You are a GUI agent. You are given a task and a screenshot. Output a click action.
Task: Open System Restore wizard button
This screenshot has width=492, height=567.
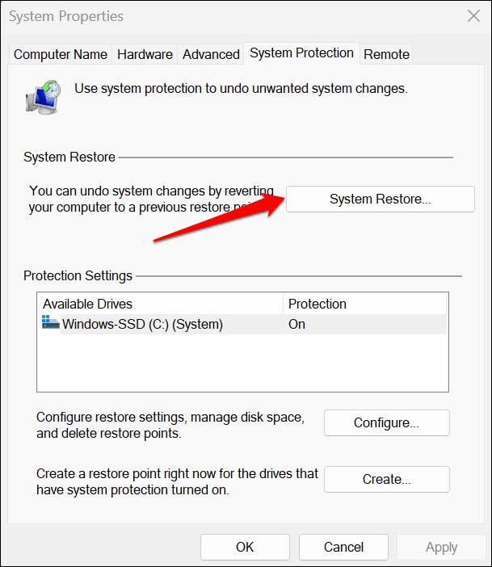tap(380, 199)
